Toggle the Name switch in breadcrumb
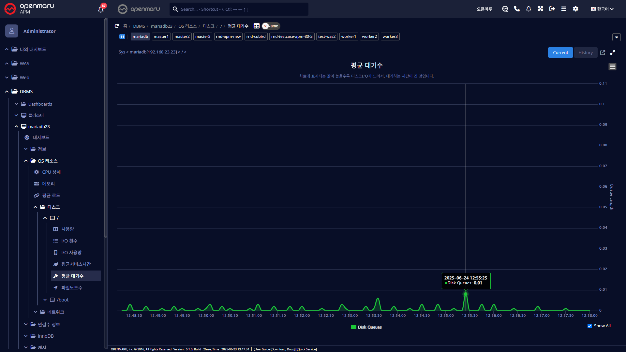The height and width of the screenshot is (352, 626). (x=271, y=26)
